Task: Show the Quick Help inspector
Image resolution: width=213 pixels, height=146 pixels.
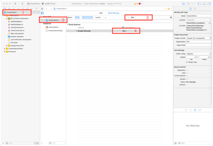Action: click(x=195, y=9)
